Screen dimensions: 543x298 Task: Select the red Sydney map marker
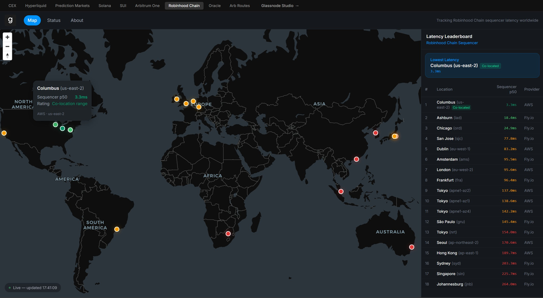(412, 247)
